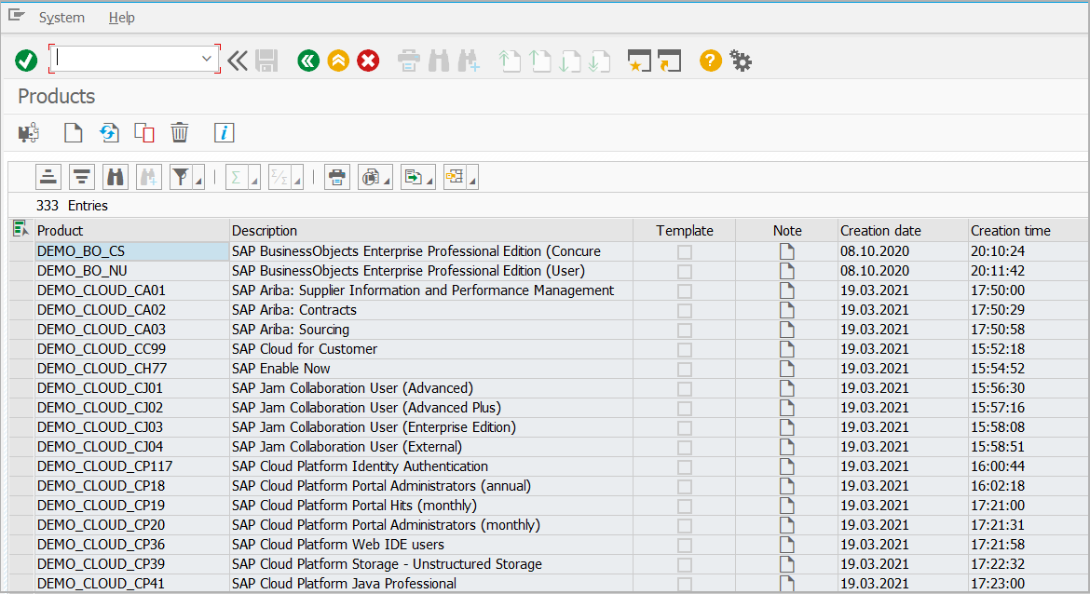Click the copy product icon
1090x594 pixels.
pos(143,132)
